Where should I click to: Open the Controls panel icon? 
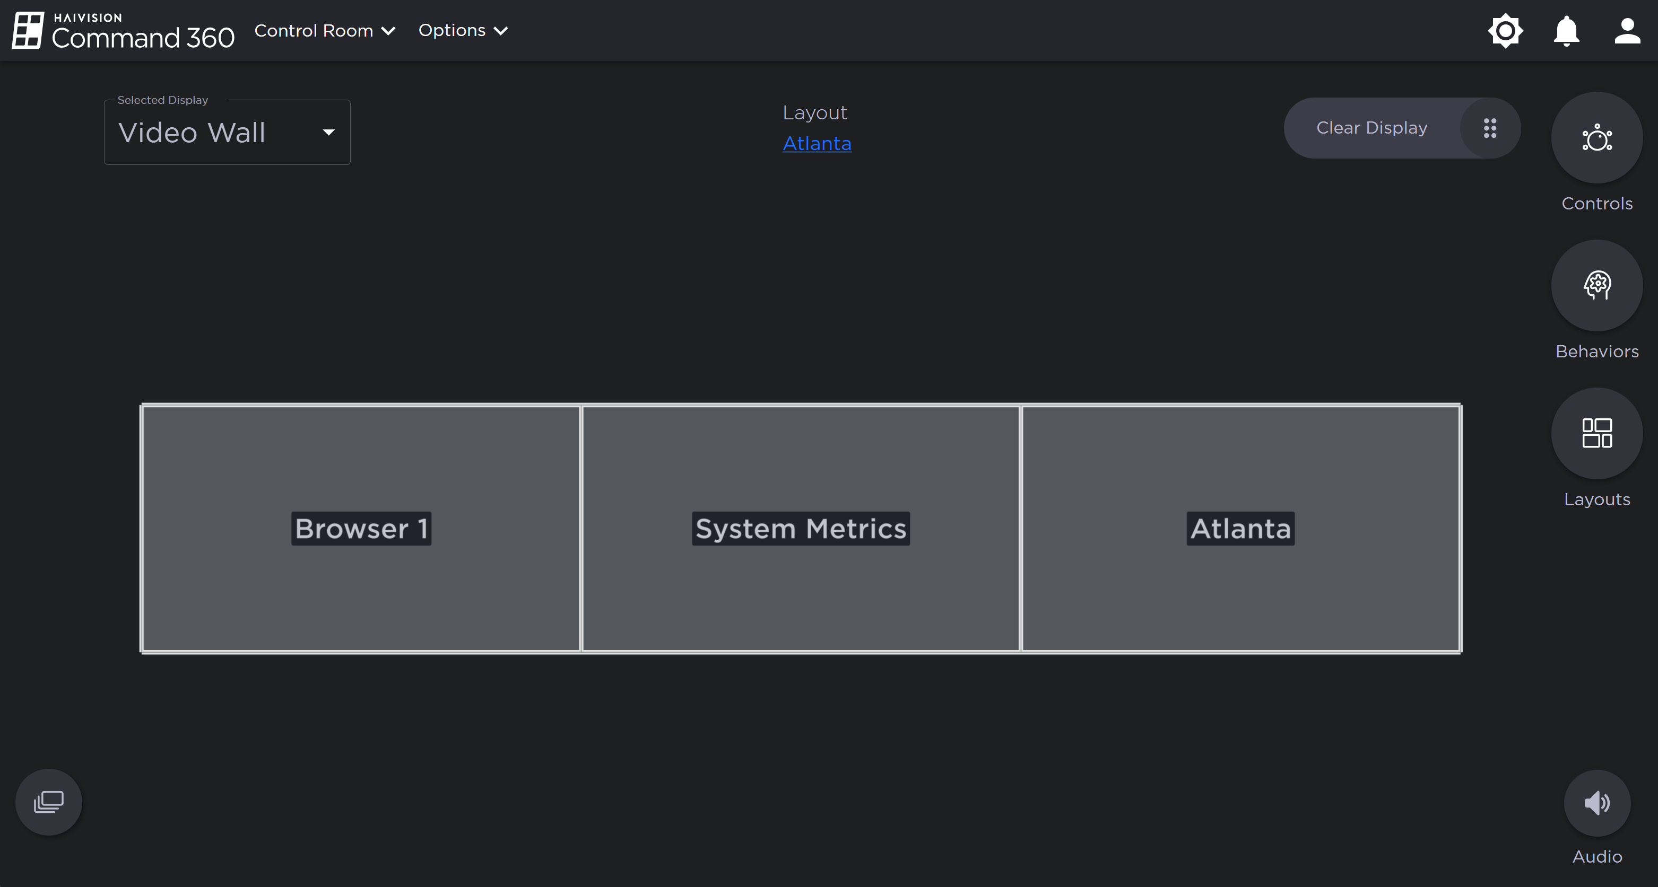click(x=1596, y=138)
